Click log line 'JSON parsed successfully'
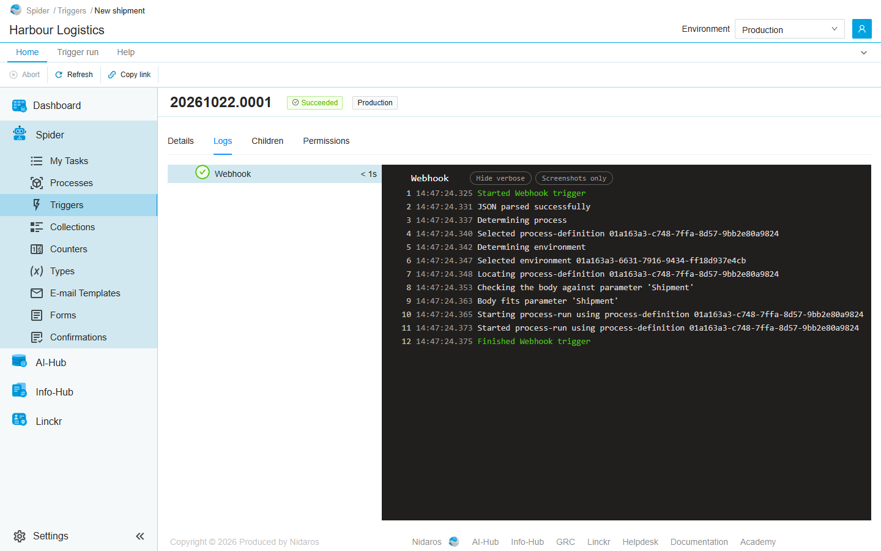881x551 pixels. [533, 206]
